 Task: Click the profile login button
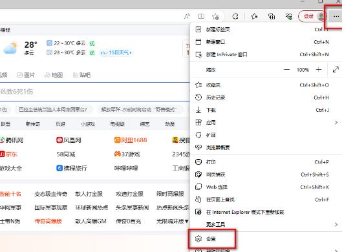coord(312,16)
